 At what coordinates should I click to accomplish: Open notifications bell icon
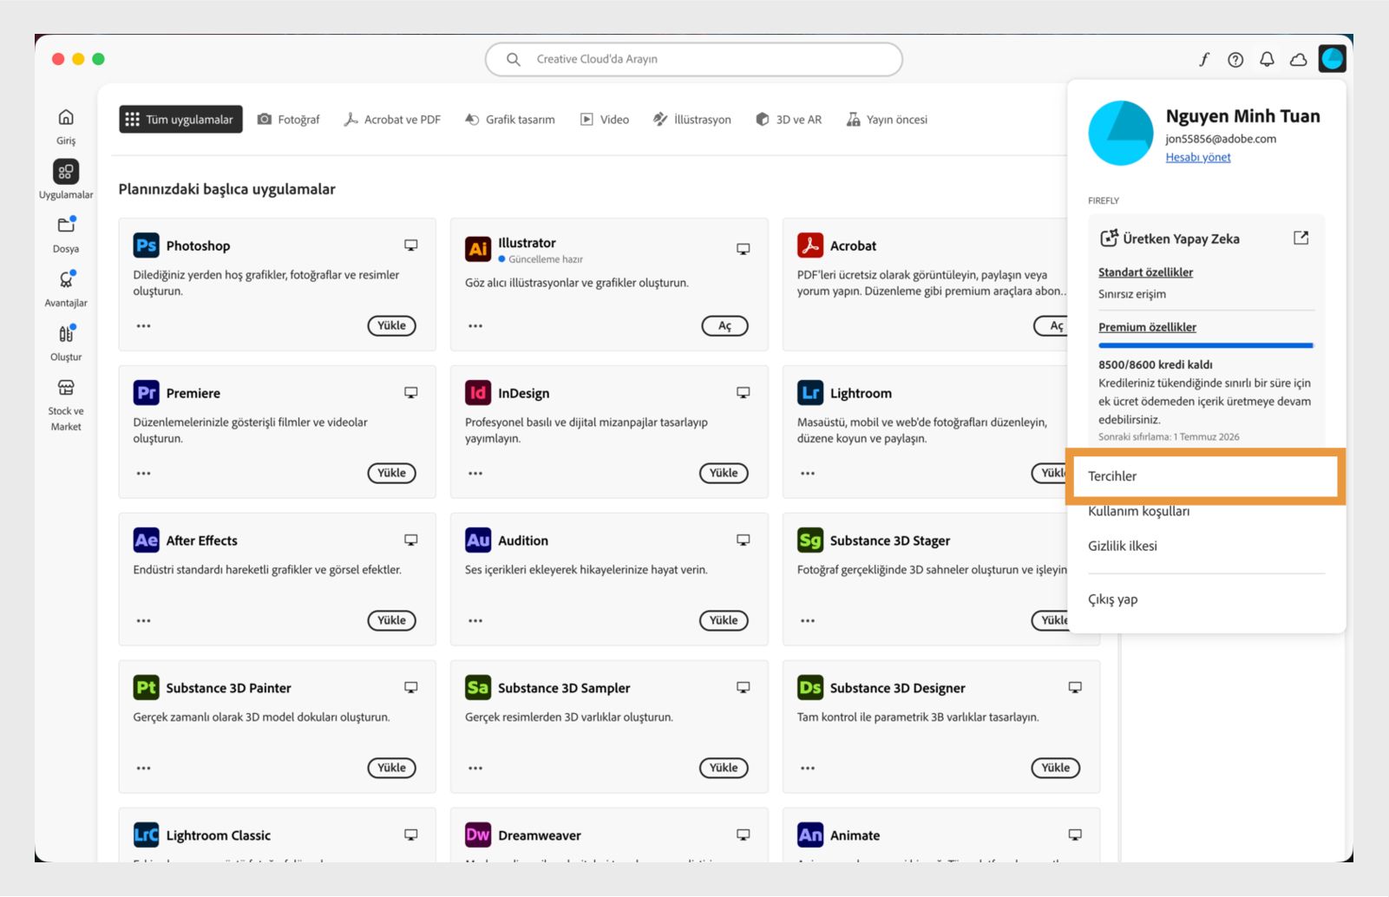tap(1267, 59)
